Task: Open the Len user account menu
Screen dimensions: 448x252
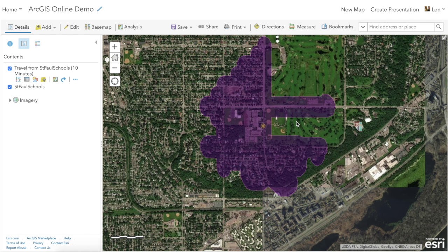Action: point(435,9)
